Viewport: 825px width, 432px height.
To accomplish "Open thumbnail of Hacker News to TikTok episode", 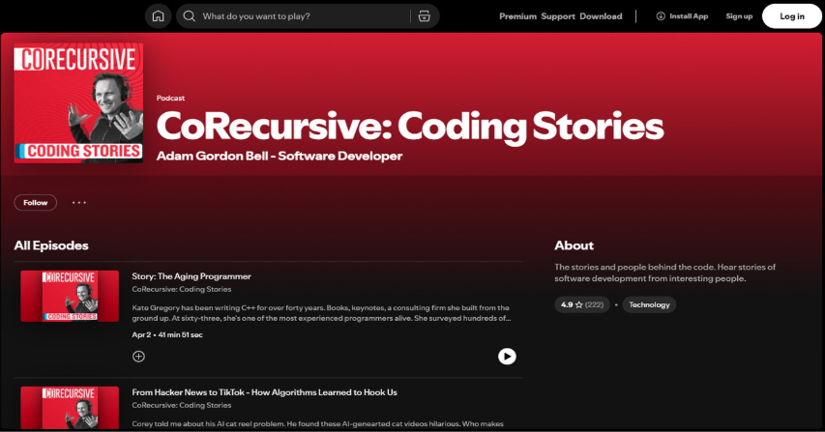I will (70, 409).
